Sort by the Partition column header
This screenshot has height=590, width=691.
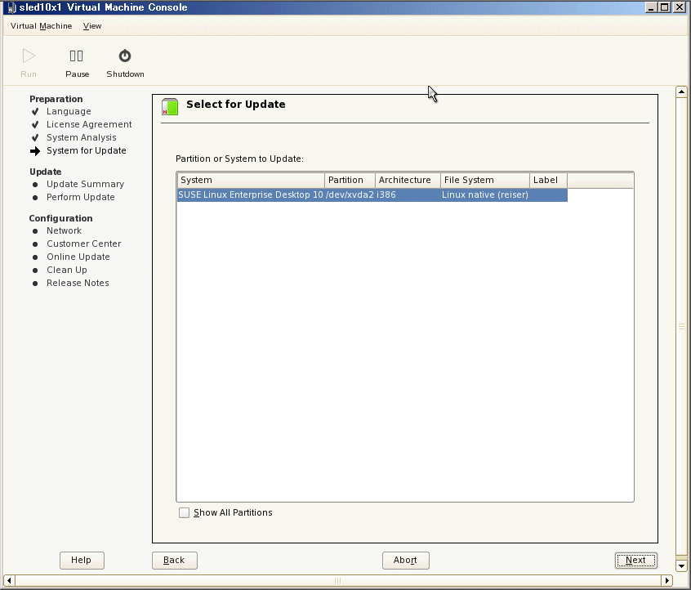pyautogui.click(x=350, y=181)
